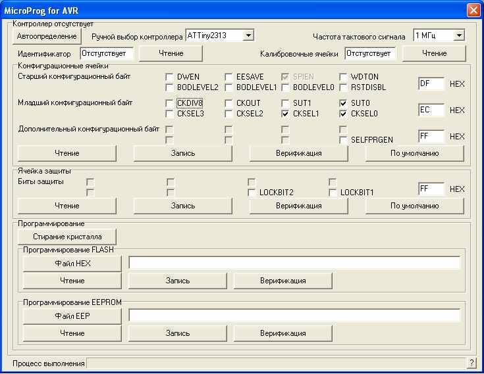Click Чтение next to Калибровочные ячейки field
Screen dimensions: 484x374
(435, 53)
